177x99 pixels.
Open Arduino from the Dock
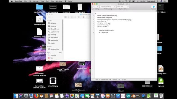point(128,96)
